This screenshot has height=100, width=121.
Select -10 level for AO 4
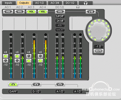click(x=40, y=61)
